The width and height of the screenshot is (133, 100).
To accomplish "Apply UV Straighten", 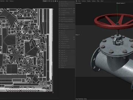I will pyautogui.click(x=66, y=37).
